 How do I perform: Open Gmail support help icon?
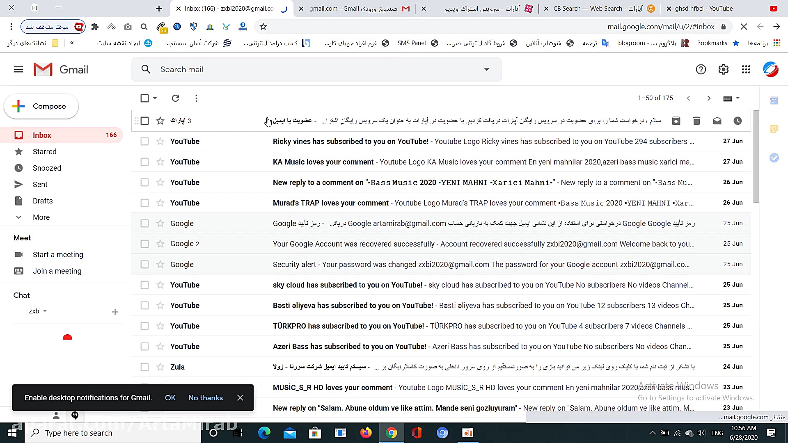(701, 69)
